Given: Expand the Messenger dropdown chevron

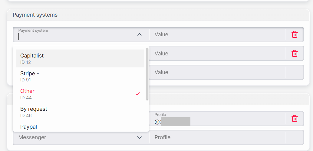Looking at the screenshot, I should pos(139,137).
